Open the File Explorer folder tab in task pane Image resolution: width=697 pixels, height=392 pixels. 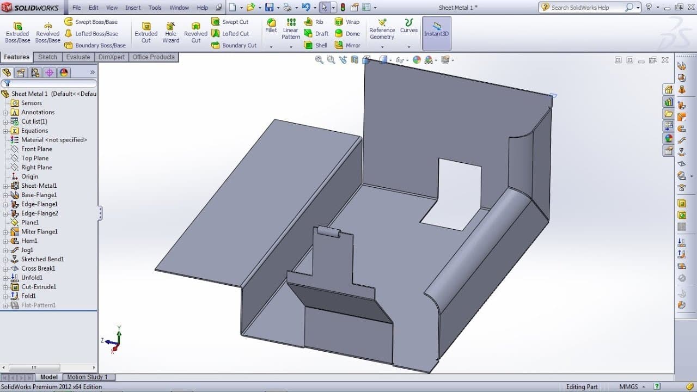[x=669, y=114]
